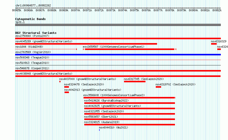Click the nsv546678 (Cooper2011) label
The image size is (228, 140).
coord(32,68)
